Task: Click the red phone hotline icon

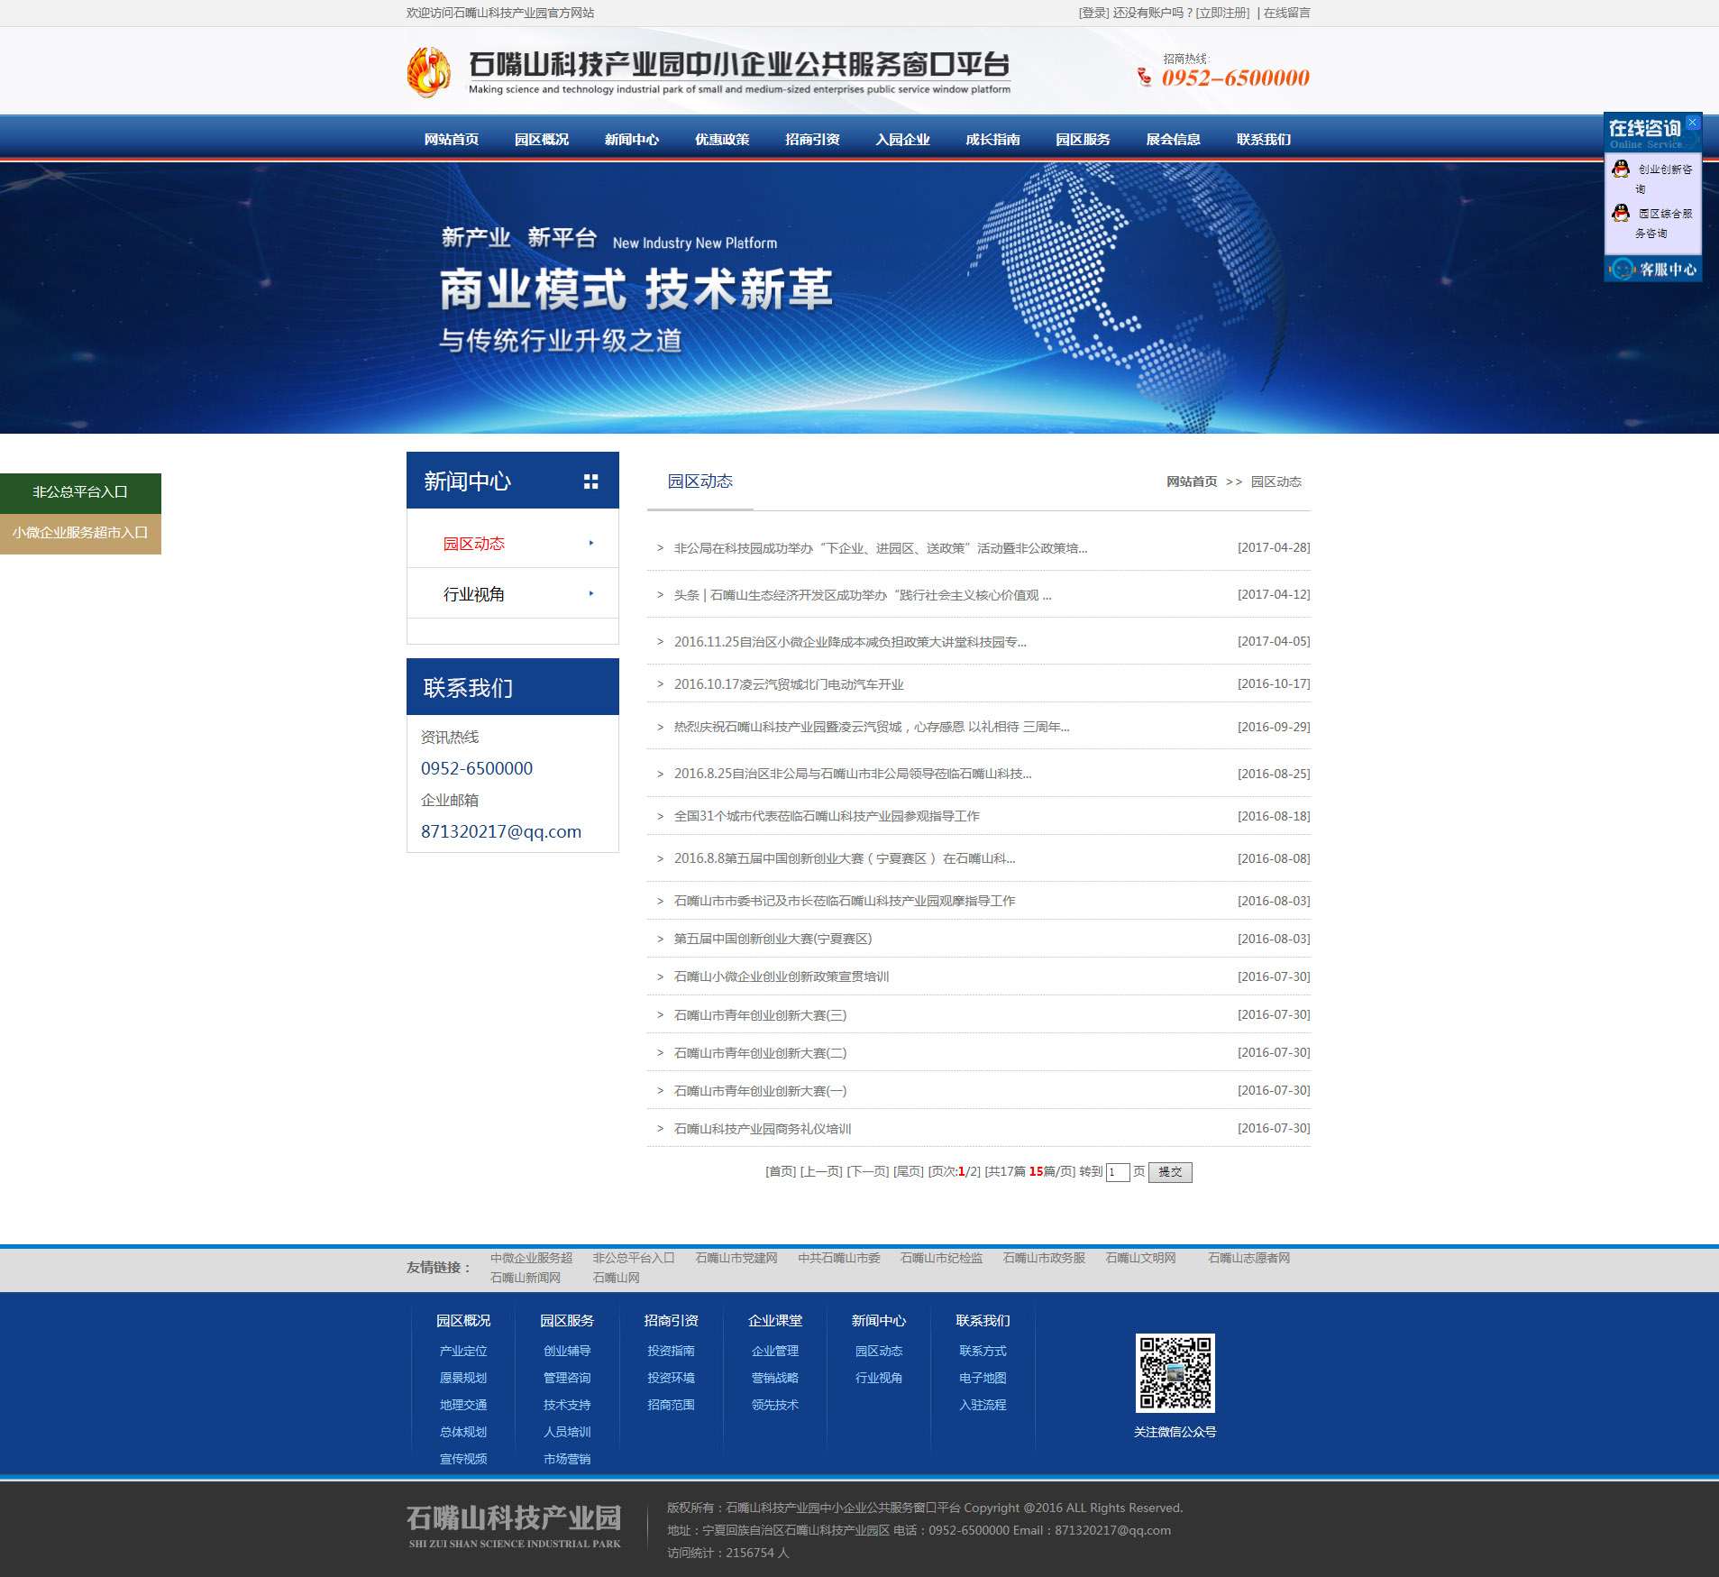Action: [x=1144, y=78]
